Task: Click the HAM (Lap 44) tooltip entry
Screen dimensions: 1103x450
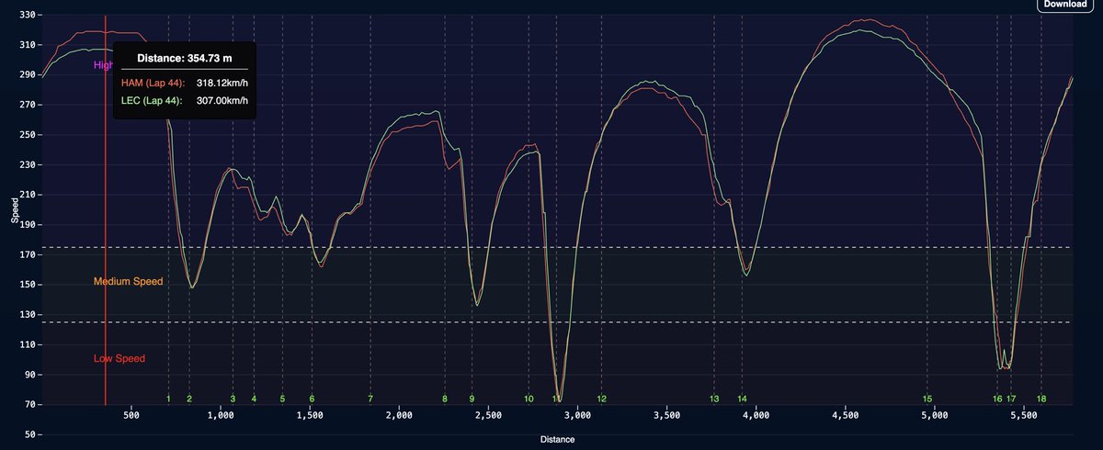Action: tap(154, 84)
